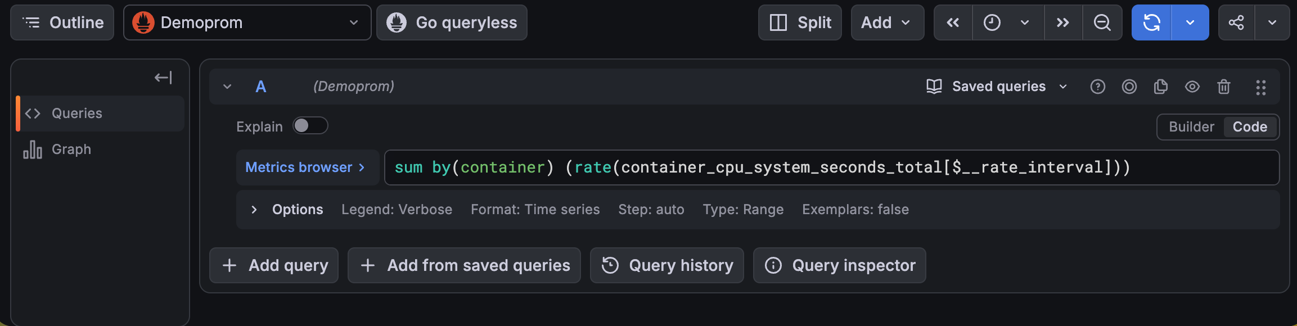The width and height of the screenshot is (1297, 326).
Task: Add from saved queries
Action: pyautogui.click(x=464, y=265)
